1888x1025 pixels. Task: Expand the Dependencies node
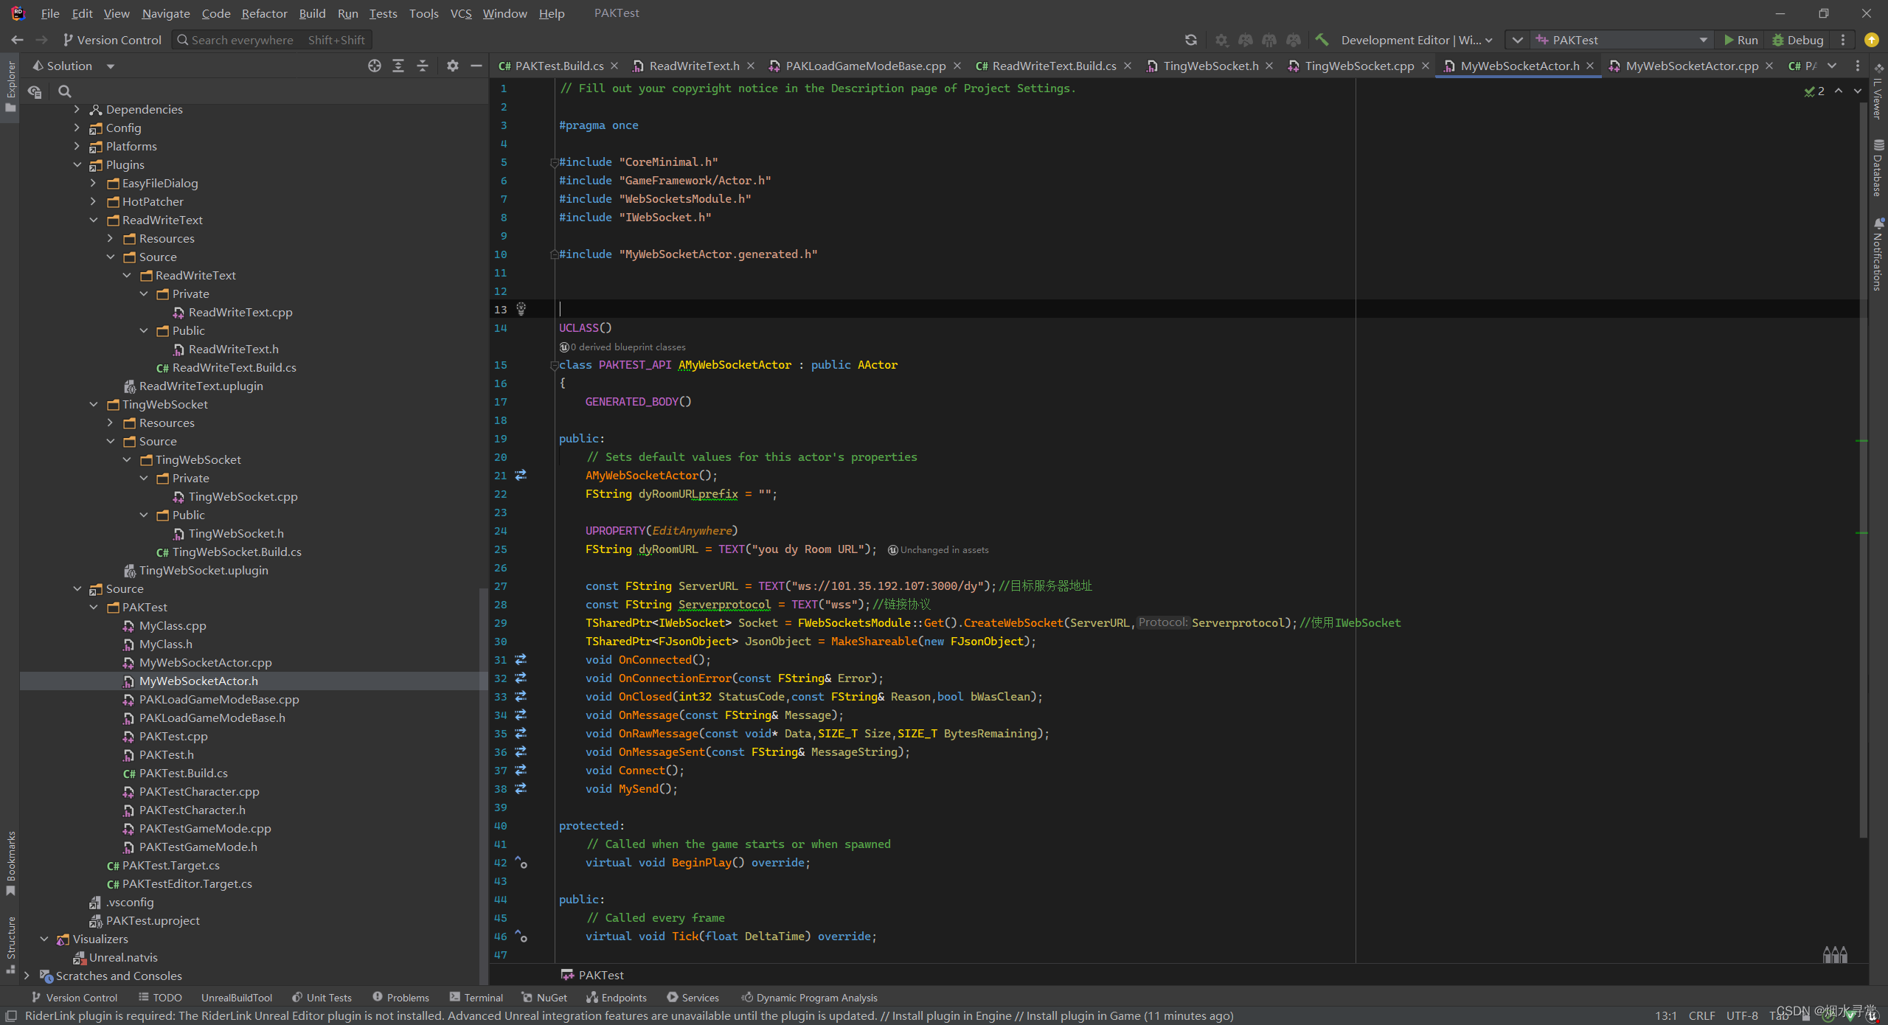tap(77, 109)
